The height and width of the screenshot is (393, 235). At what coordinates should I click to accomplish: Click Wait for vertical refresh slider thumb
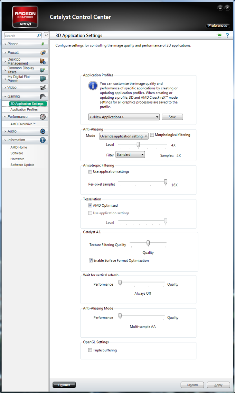120,283
